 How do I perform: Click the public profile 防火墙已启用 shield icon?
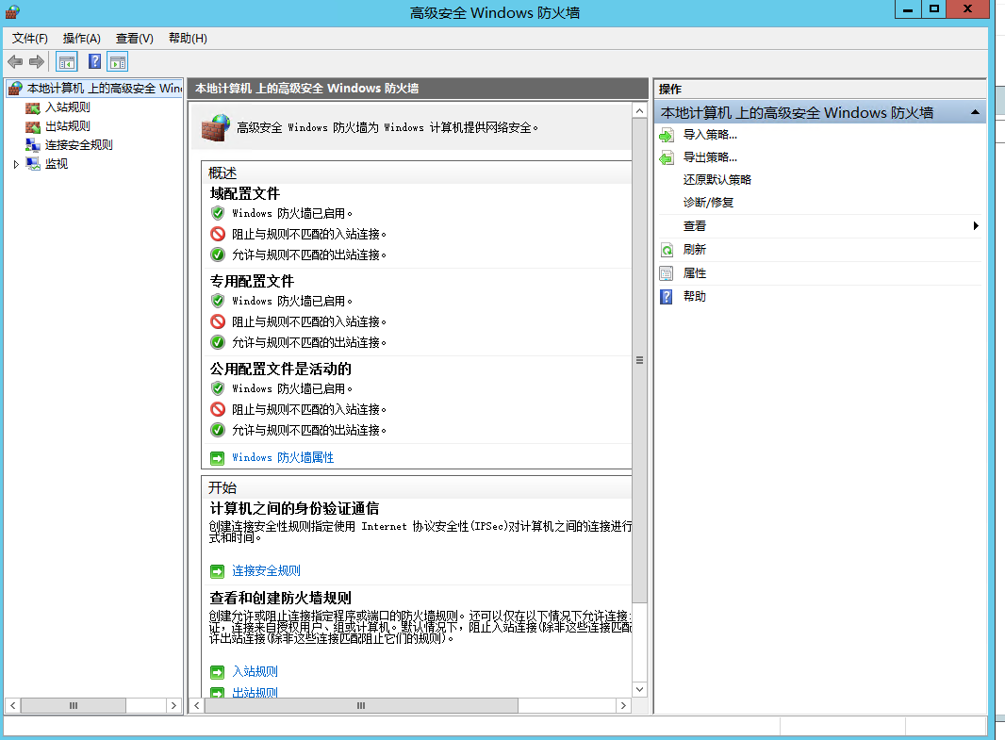pyautogui.click(x=218, y=388)
